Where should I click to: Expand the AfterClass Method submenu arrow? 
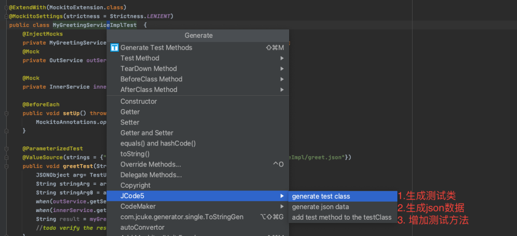tap(282, 90)
